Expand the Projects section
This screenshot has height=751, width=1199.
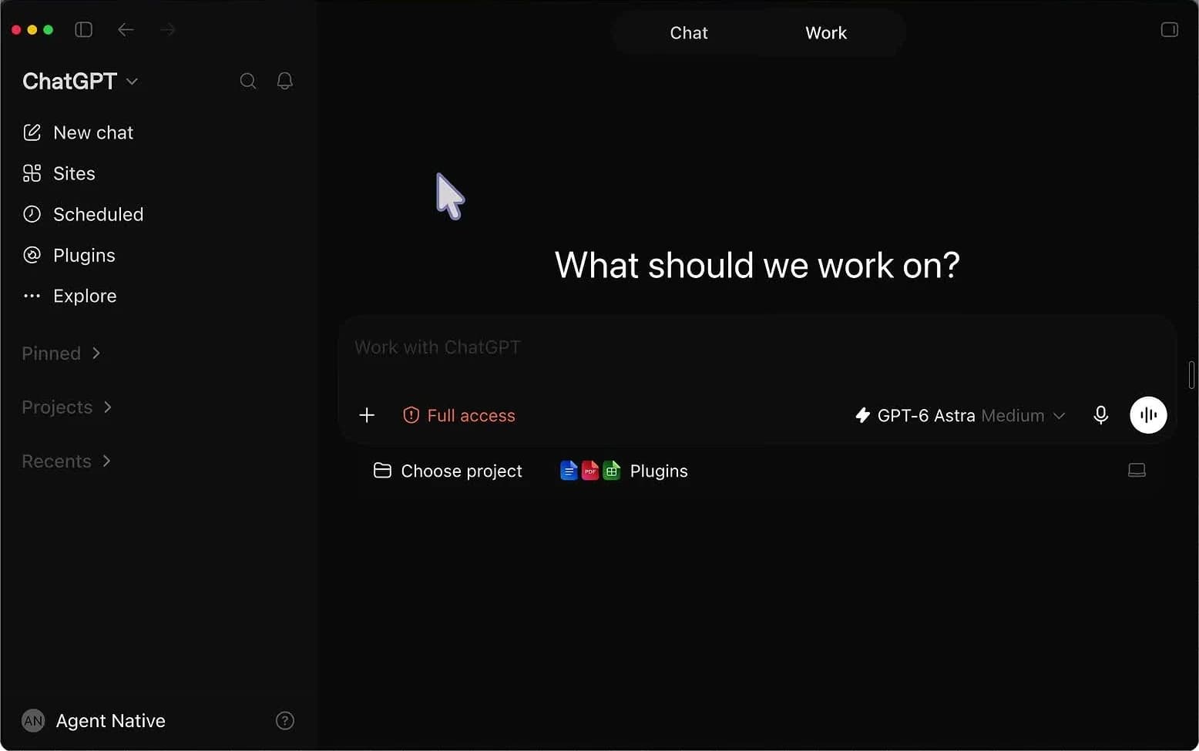(67, 407)
